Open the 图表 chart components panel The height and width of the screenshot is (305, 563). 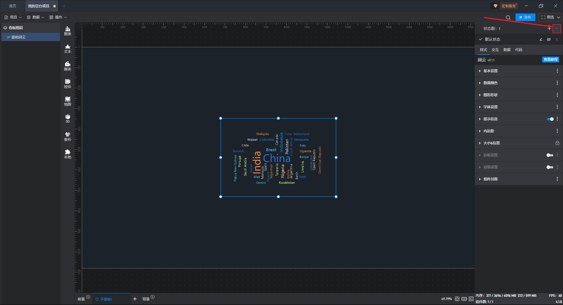point(67,30)
